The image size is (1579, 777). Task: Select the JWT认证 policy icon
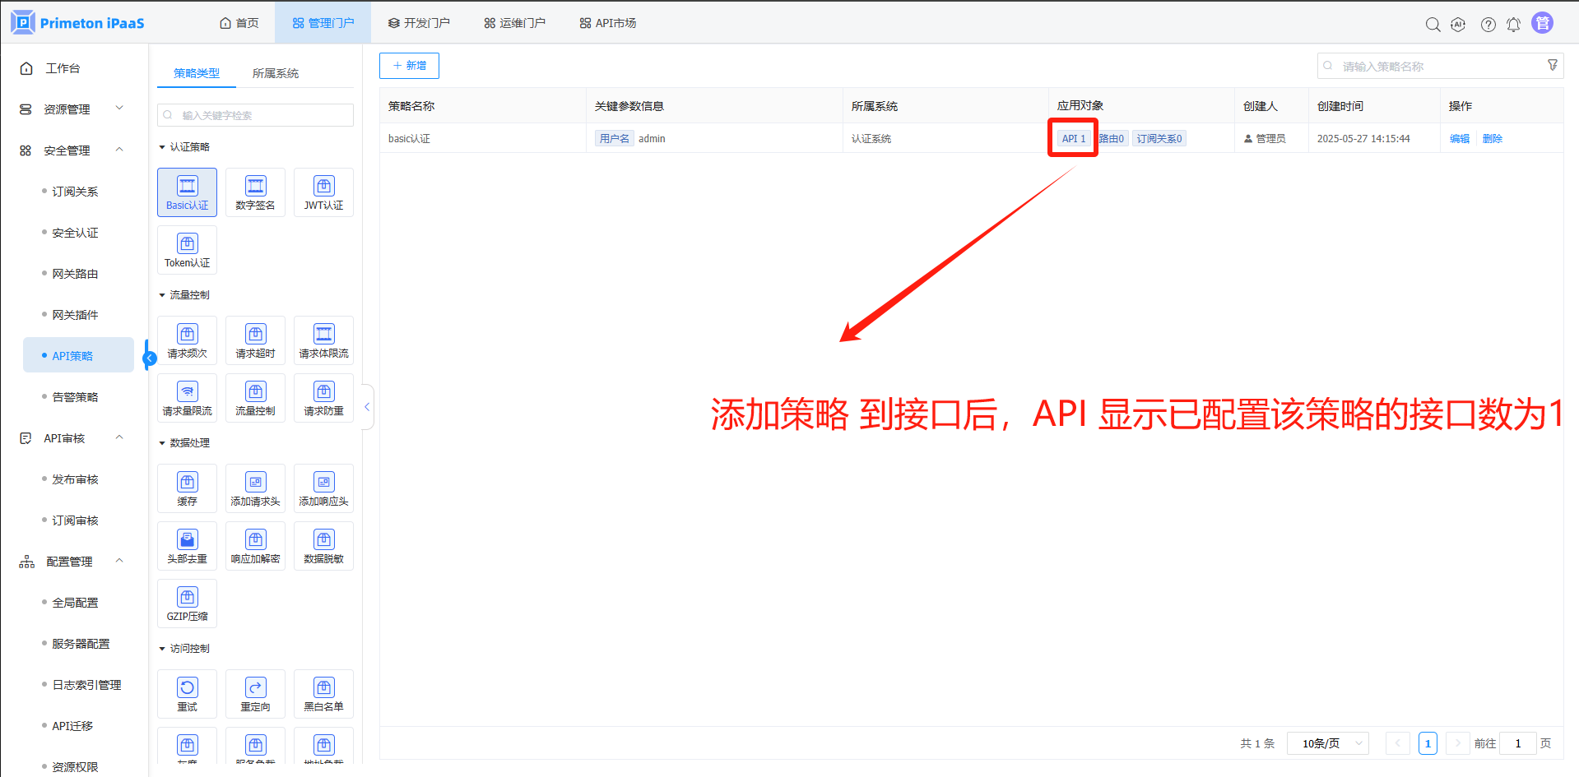tap(323, 192)
